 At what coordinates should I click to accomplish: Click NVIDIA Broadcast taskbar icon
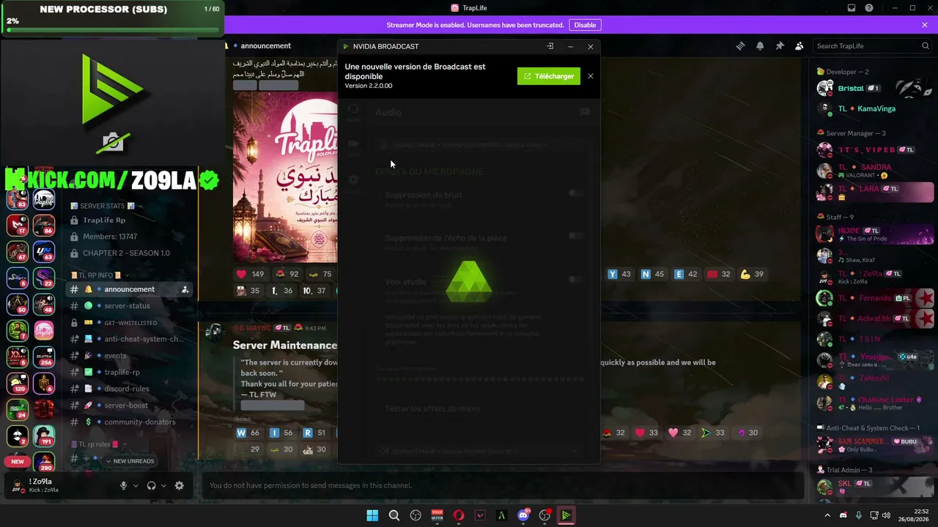pyautogui.click(x=566, y=515)
